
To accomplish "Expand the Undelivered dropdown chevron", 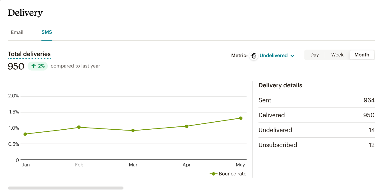I will point(292,56).
